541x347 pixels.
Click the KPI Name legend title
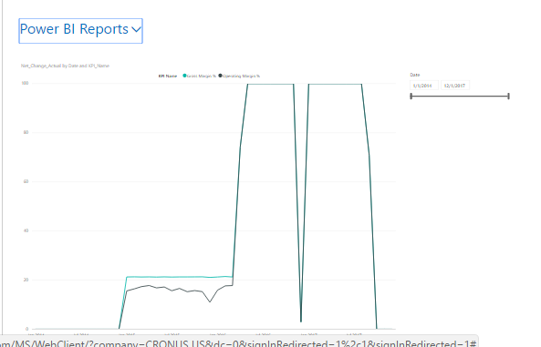click(x=168, y=76)
